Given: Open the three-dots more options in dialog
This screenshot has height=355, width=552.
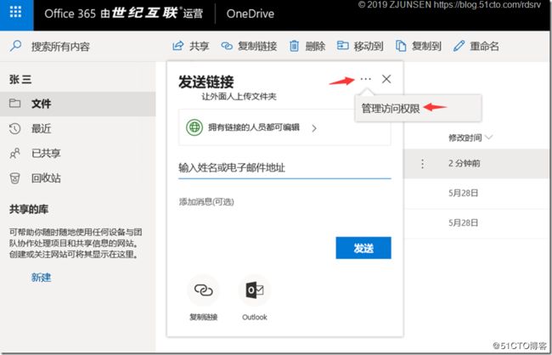Looking at the screenshot, I should 366,79.
